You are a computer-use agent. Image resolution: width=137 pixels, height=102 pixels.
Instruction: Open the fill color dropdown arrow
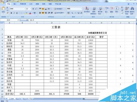click(28, 13)
